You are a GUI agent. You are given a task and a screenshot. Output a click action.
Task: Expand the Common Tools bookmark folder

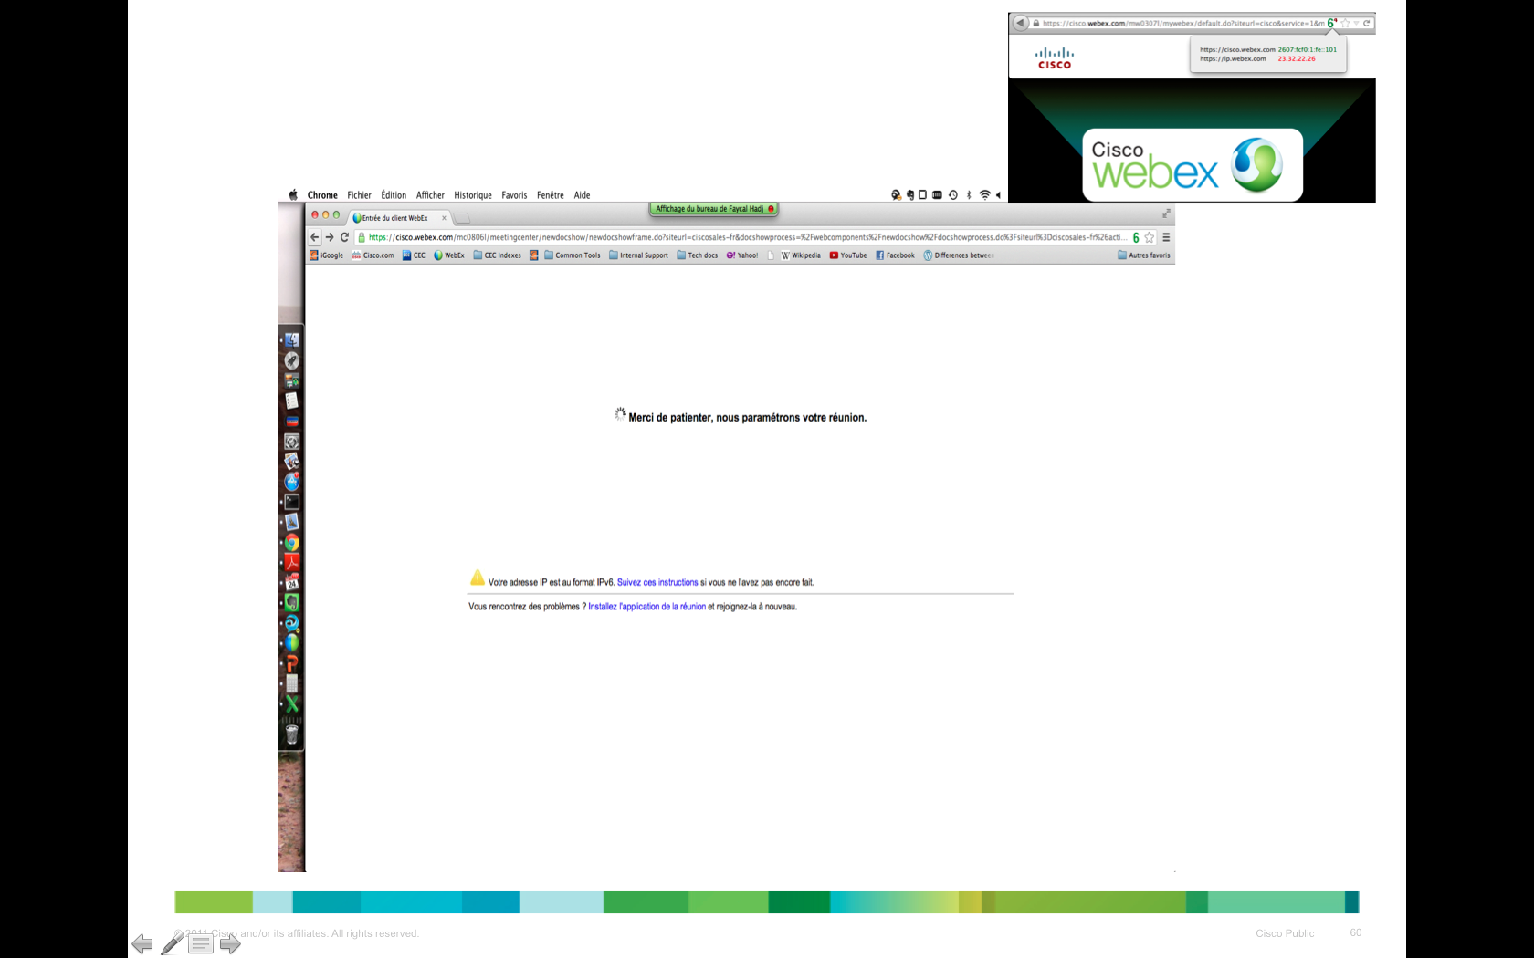(x=573, y=255)
